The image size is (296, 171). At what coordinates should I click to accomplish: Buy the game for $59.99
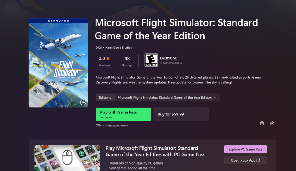coord(181,114)
